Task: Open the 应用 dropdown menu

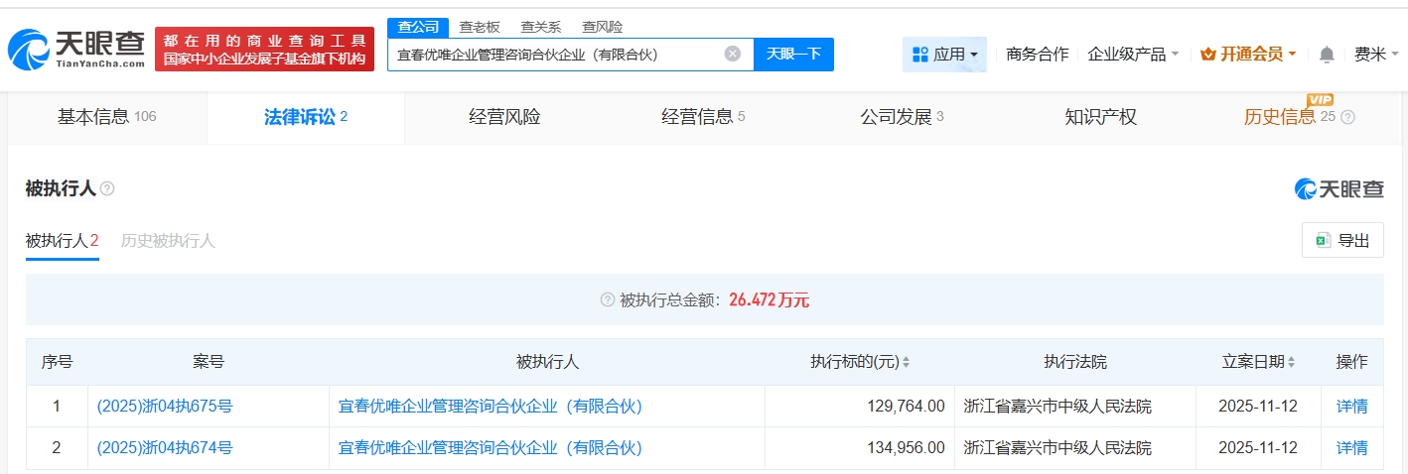Action: click(944, 55)
